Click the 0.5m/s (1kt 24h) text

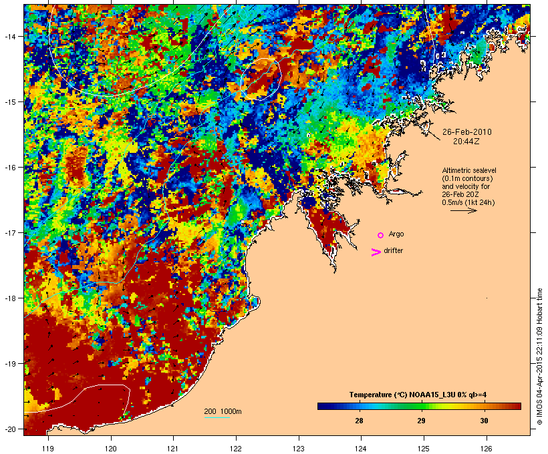(x=468, y=202)
